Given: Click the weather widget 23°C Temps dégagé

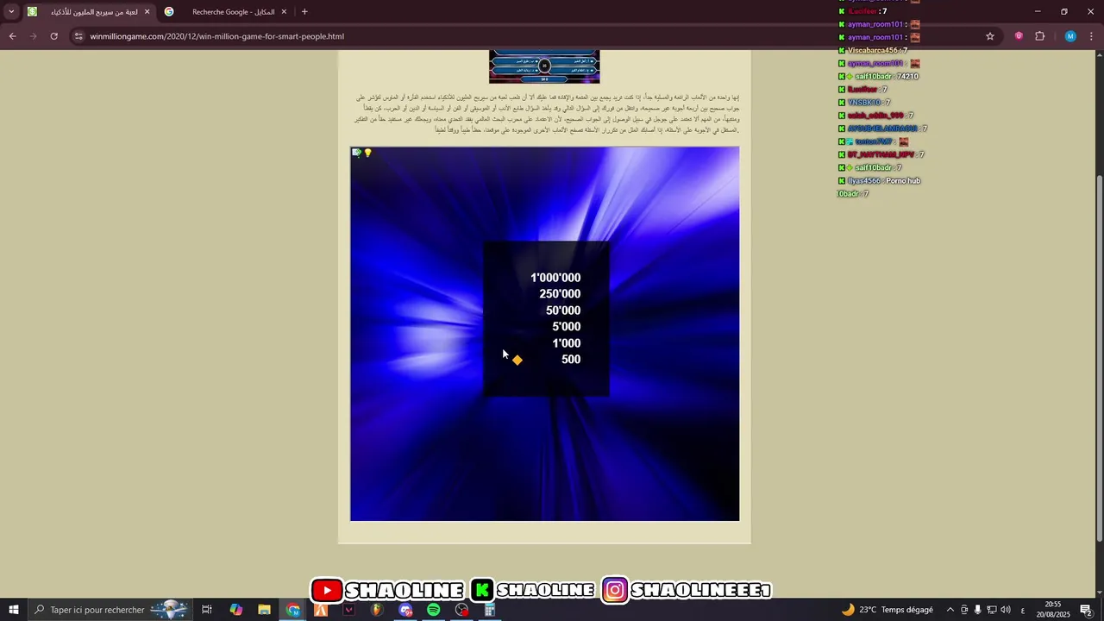Looking at the screenshot, I should click(888, 610).
